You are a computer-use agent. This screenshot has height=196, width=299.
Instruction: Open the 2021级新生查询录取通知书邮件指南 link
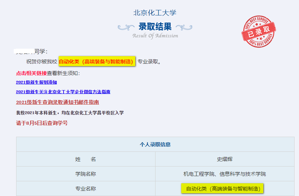click(x=57, y=102)
